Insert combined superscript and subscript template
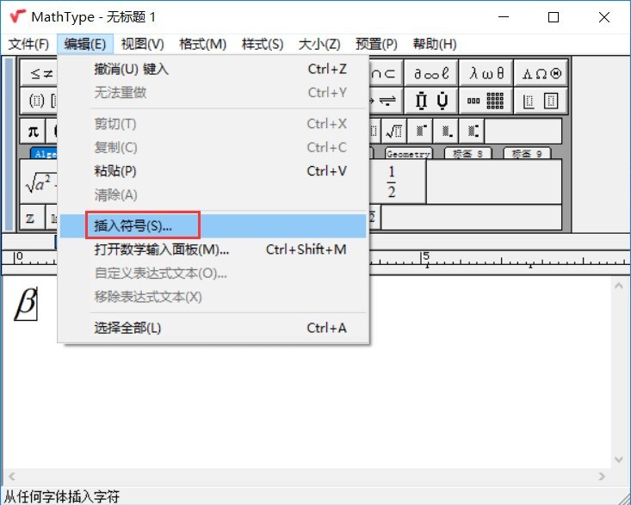This screenshot has width=631, height=505. coord(472,131)
